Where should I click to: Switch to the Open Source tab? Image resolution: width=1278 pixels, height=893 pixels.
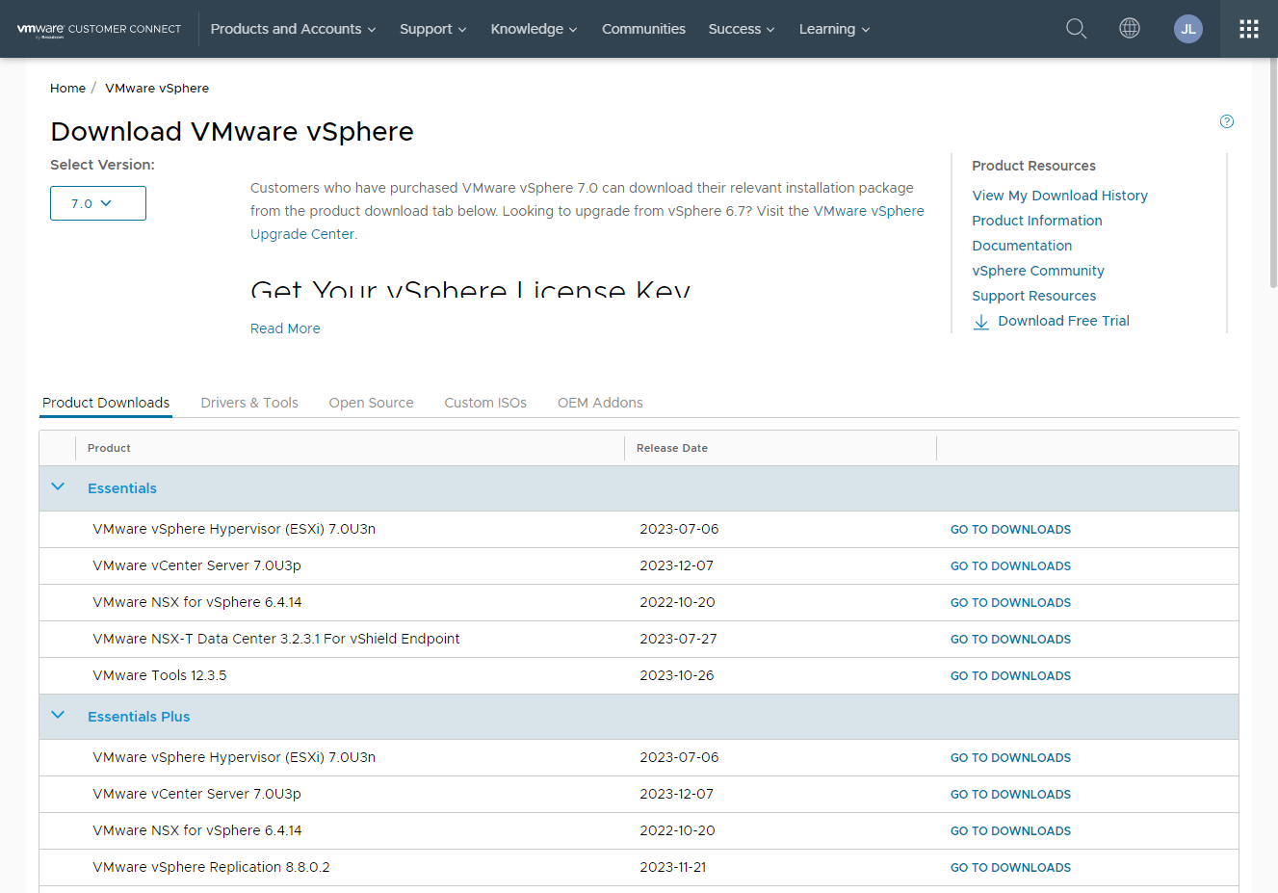[x=371, y=403]
